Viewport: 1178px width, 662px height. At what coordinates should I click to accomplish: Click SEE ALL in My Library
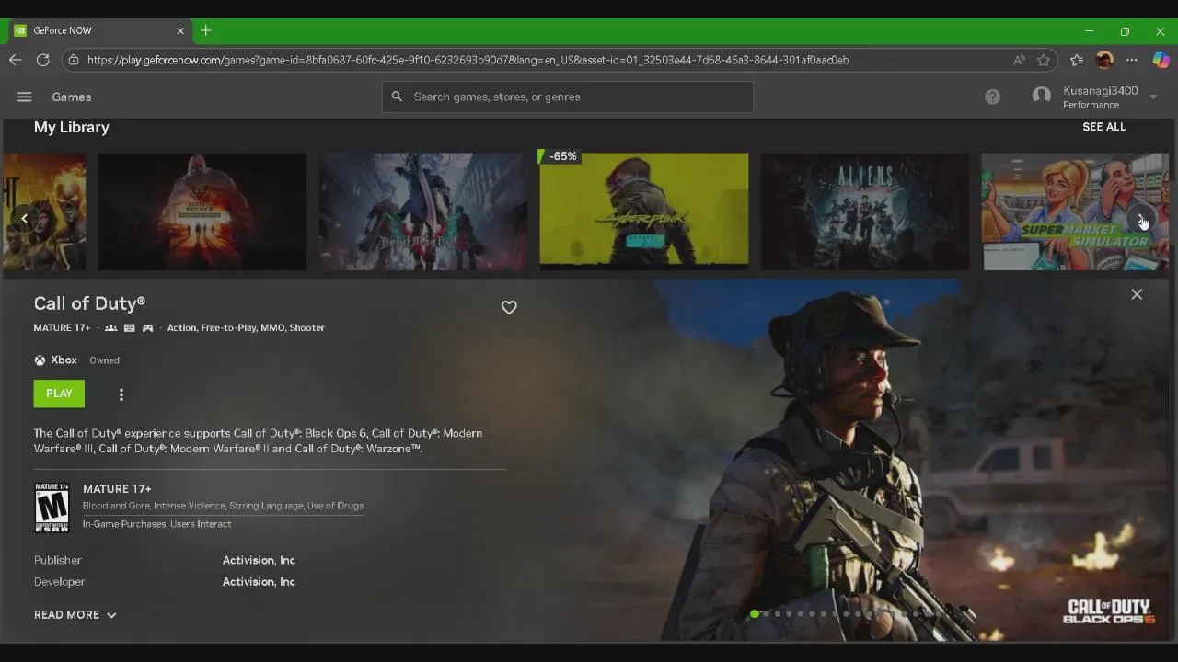point(1103,127)
